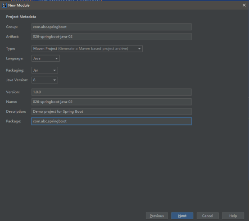Click inside the Version field
Image resolution: width=249 pixels, height=221 pixels.
pos(112,92)
